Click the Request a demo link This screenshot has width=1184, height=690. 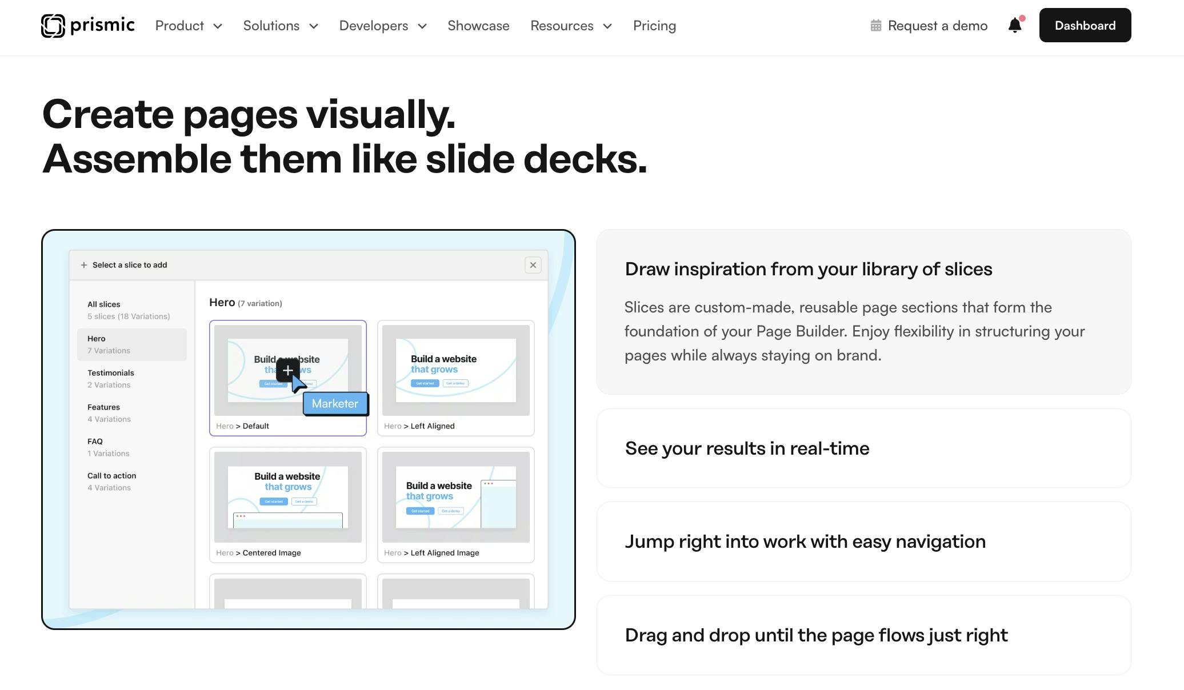(937, 25)
